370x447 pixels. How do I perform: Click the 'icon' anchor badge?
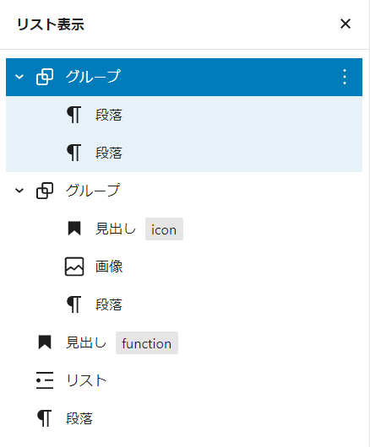[x=164, y=229]
